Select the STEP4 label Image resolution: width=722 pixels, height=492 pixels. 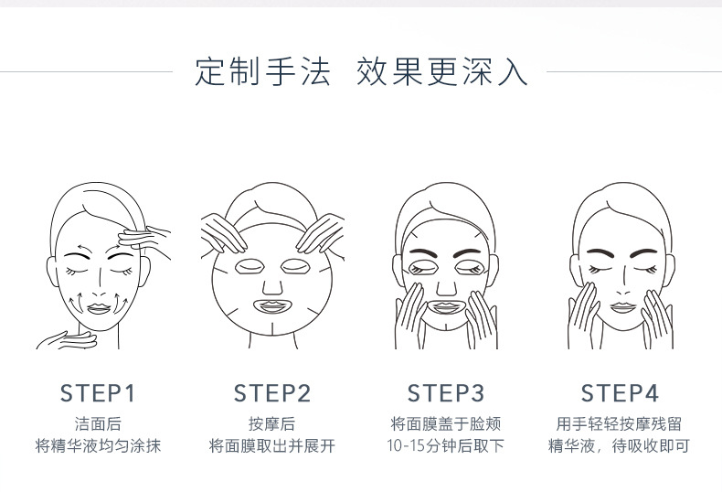pyautogui.click(x=620, y=393)
